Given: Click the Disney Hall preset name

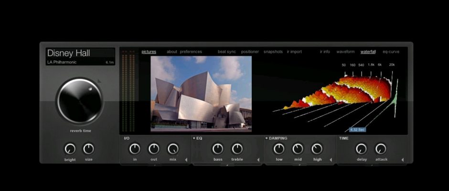Looking at the screenshot, I should pos(69,53).
